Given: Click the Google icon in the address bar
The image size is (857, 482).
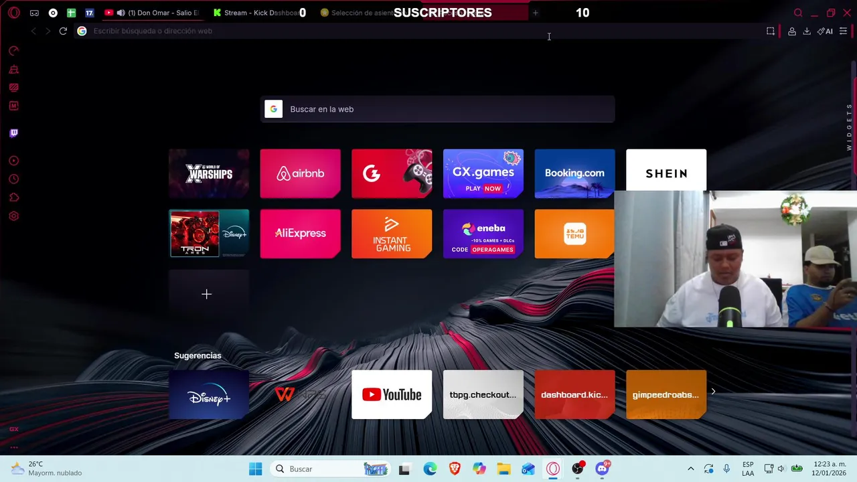Looking at the screenshot, I should pyautogui.click(x=82, y=31).
